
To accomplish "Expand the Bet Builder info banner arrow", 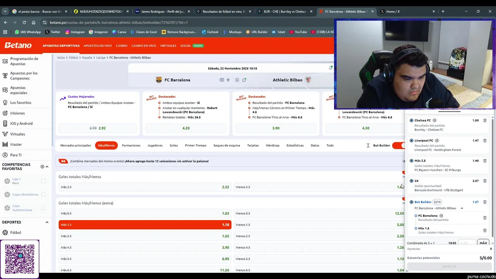I will tap(403, 161).
